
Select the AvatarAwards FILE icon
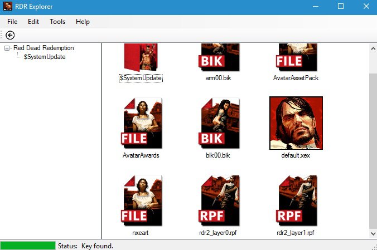(142, 123)
